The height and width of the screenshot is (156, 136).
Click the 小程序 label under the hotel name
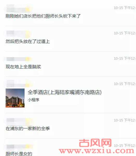[34, 100]
